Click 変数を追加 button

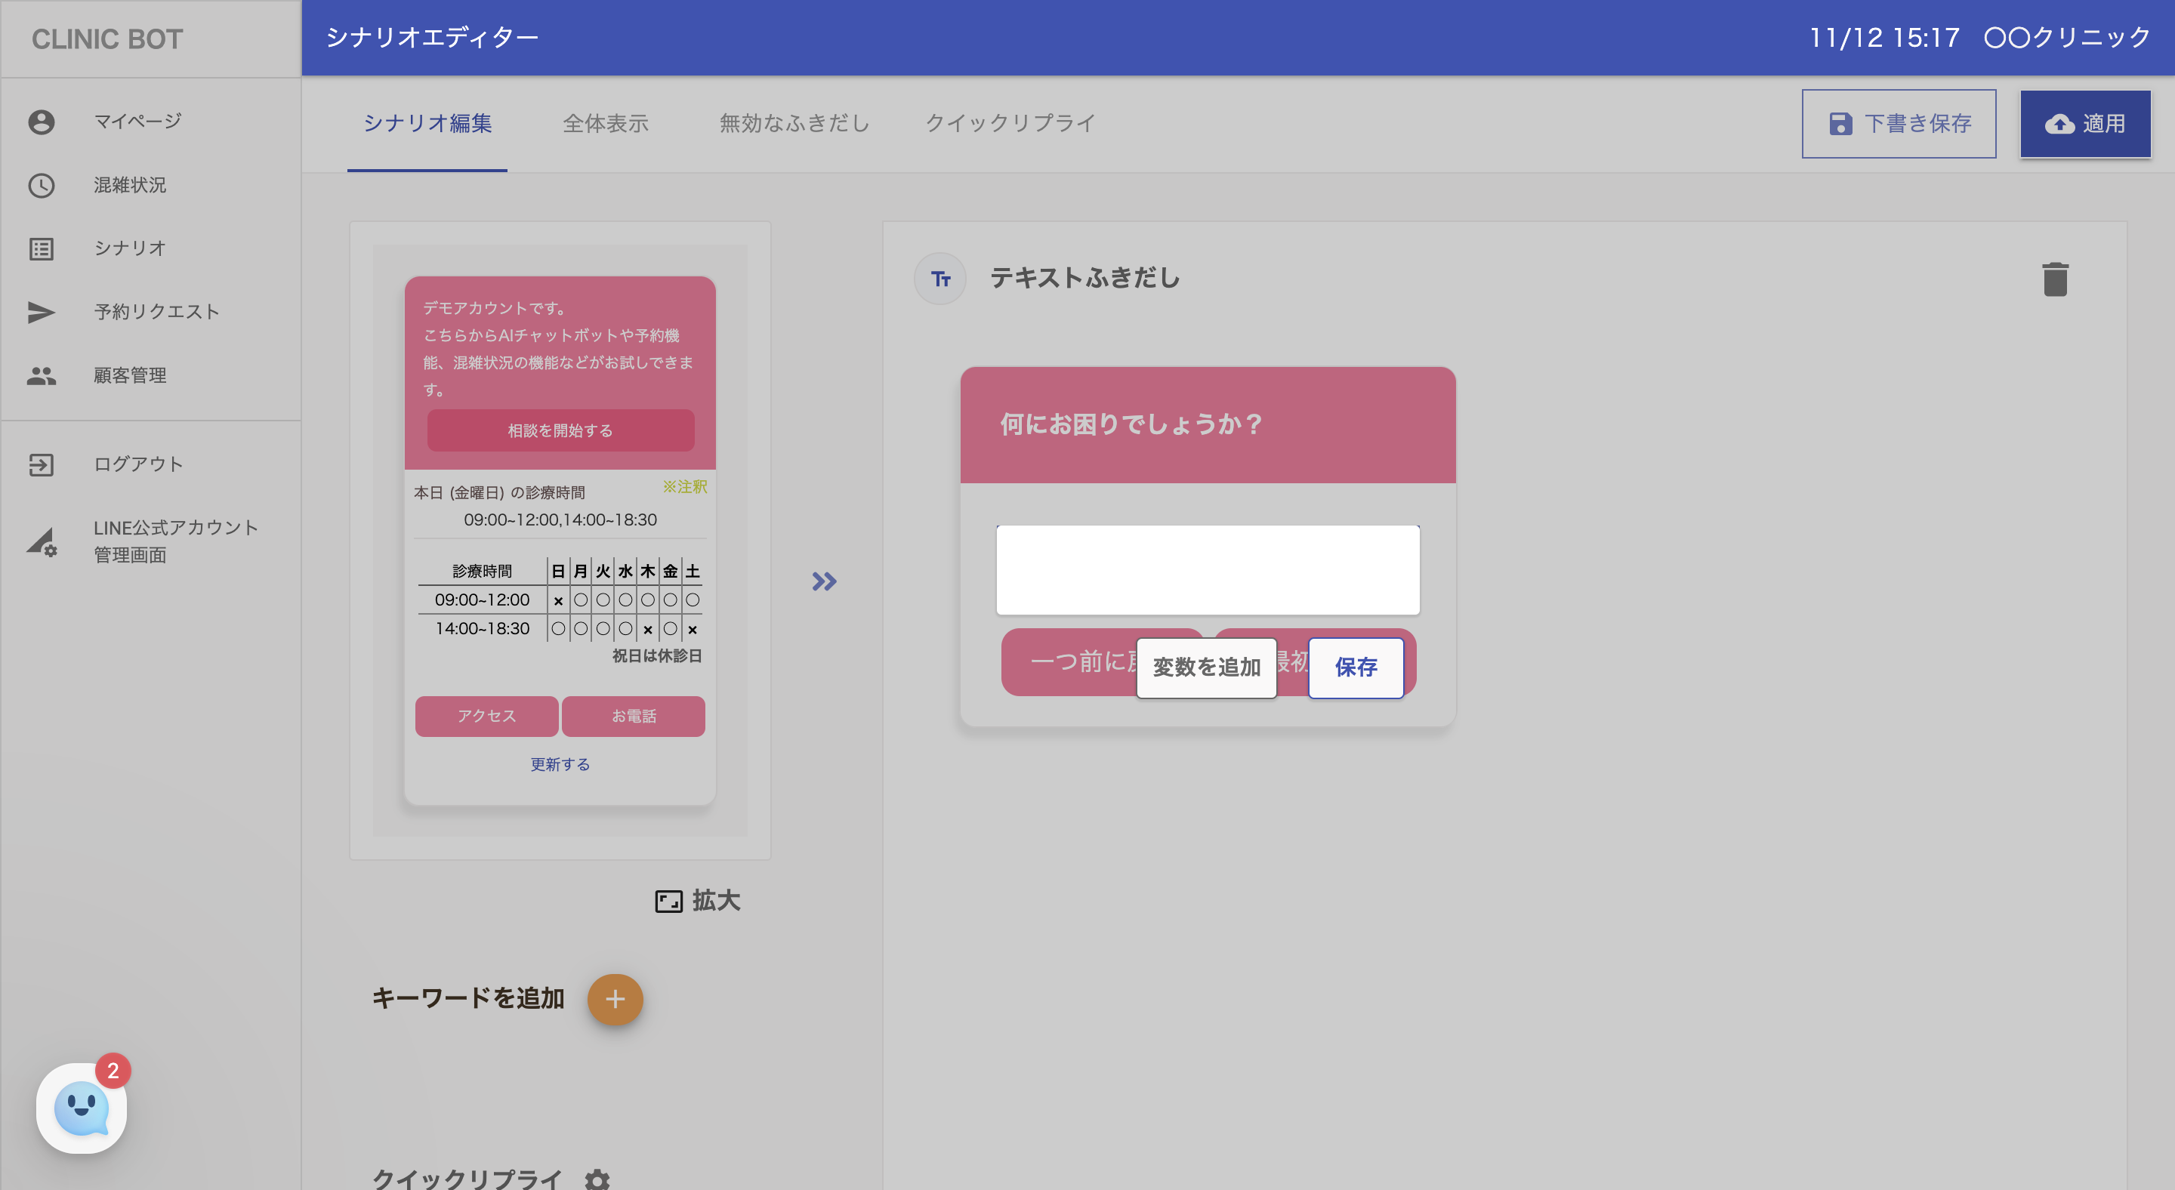point(1206,667)
